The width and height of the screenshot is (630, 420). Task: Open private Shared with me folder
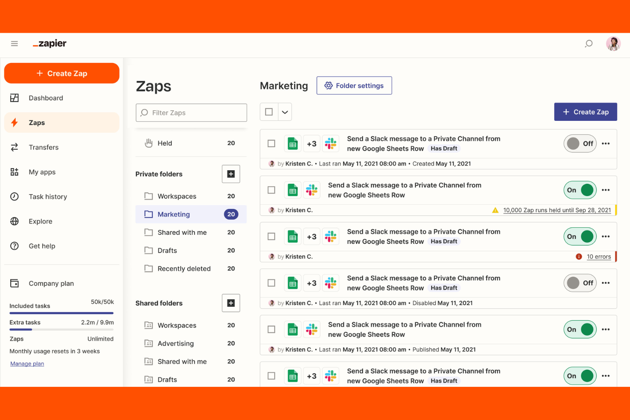click(x=191, y=232)
